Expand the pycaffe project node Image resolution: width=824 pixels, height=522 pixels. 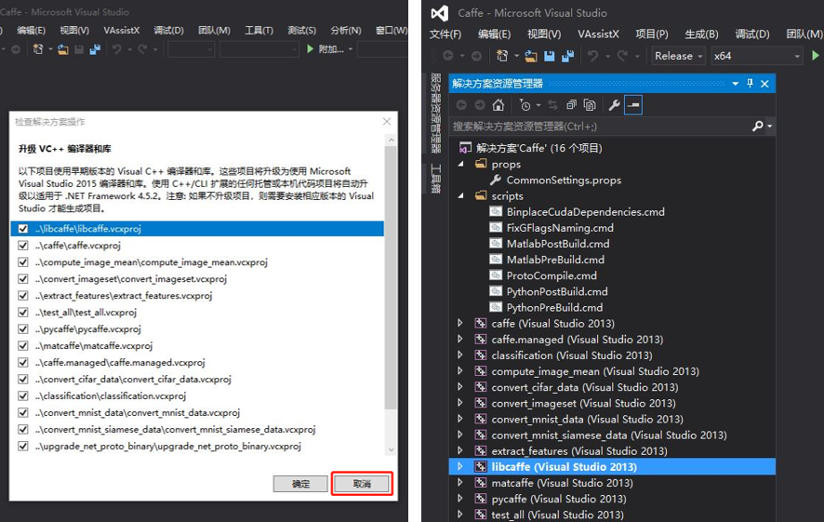(460, 499)
